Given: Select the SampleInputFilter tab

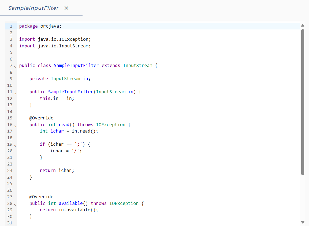Looking at the screenshot, I should pyautogui.click(x=33, y=8).
